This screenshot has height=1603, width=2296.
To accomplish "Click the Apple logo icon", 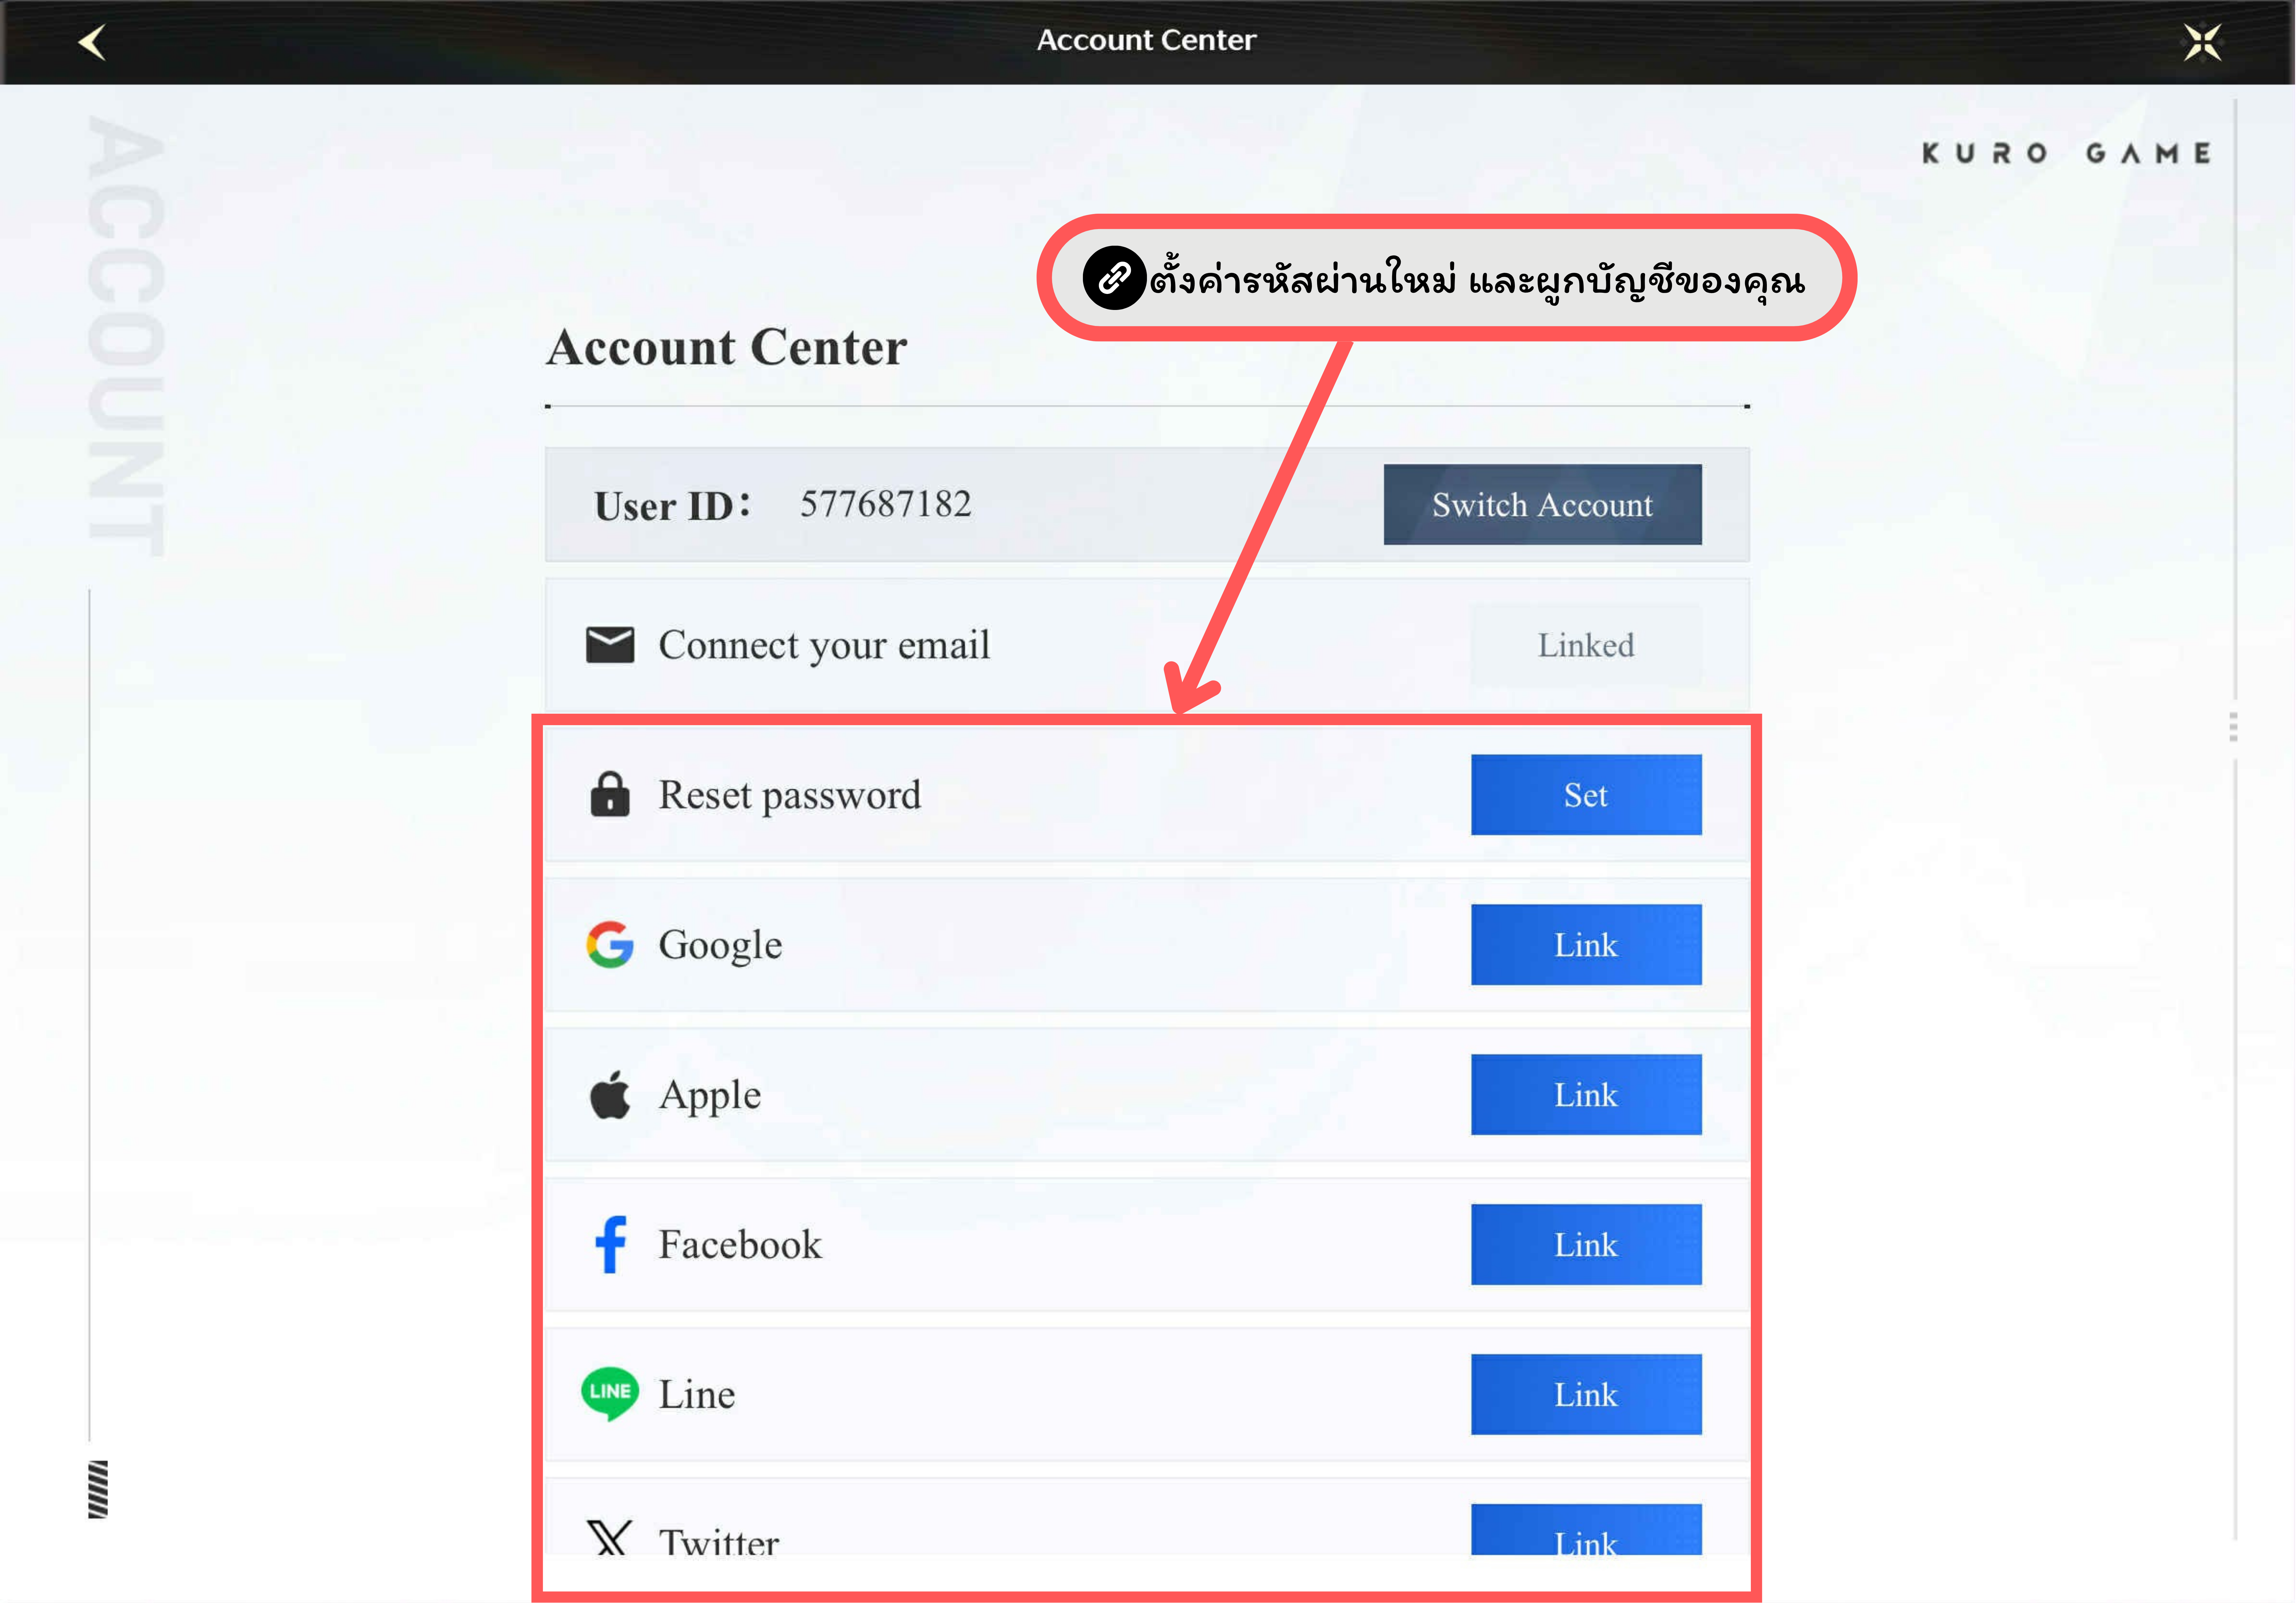I will 610,1094.
